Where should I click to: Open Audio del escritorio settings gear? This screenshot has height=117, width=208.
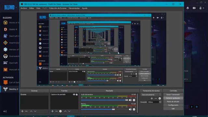pyautogui.click(x=134, y=100)
